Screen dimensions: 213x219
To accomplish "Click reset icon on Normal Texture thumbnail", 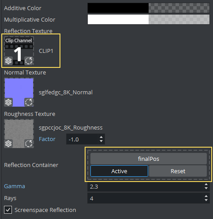I will pos(29,102).
